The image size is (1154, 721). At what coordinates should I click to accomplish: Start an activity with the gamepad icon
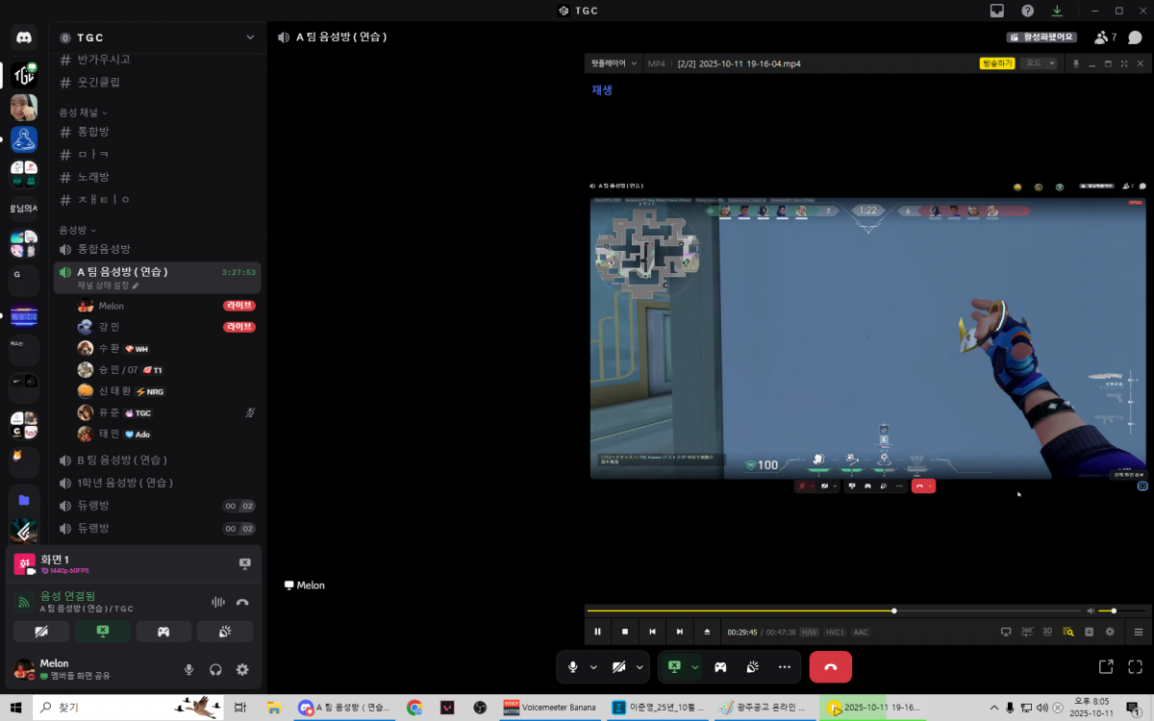tap(720, 666)
